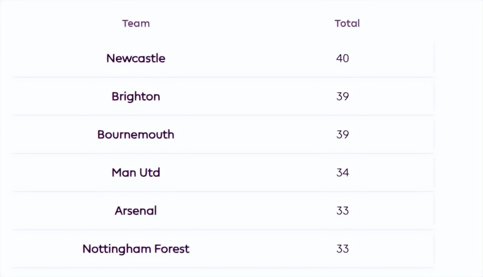Image resolution: width=483 pixels, height=277 pixels.
Task: Highlight the Bournemouth table row
Action: coord(236,134)
